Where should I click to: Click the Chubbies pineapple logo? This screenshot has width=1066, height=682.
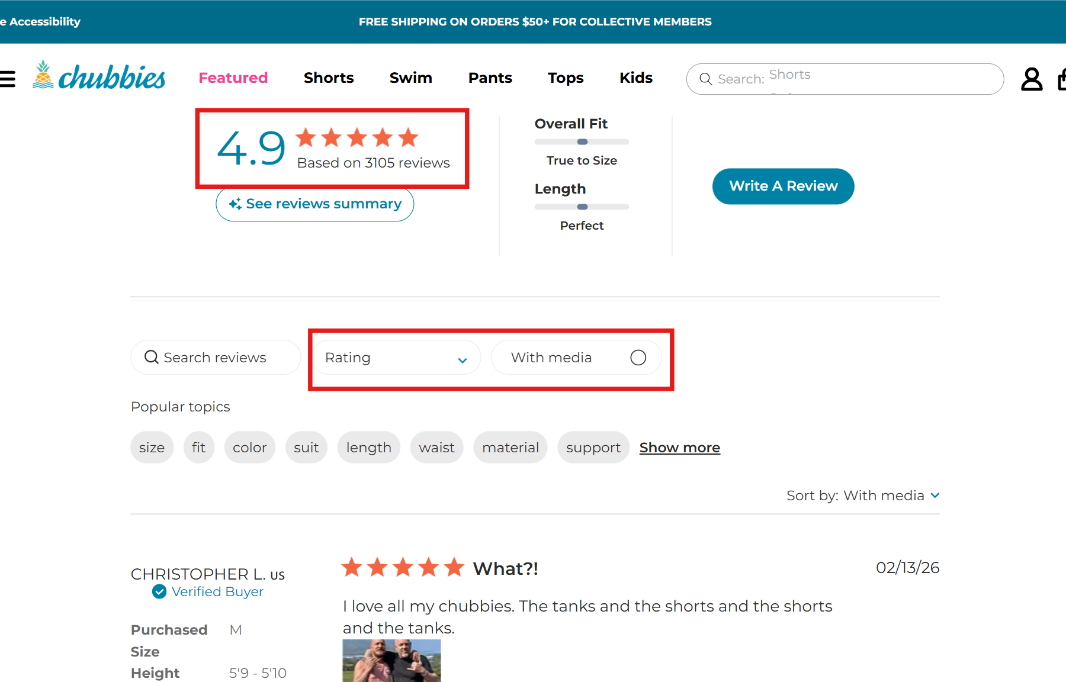[x=99, y=76]
